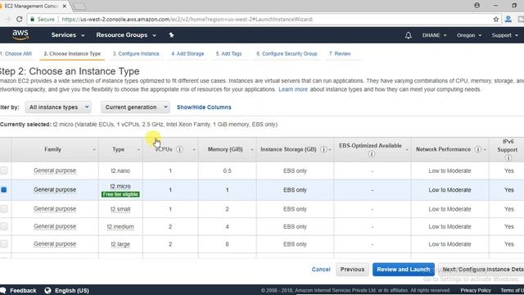Click the t2.large type cell

click(x=120, y=244)
